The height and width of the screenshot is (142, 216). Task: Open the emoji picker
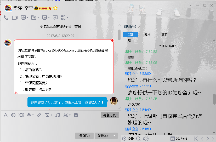(x=13, y=115)
